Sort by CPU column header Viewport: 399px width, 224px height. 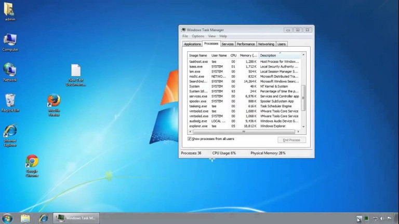pyautogui.click(x=233, y=55)
